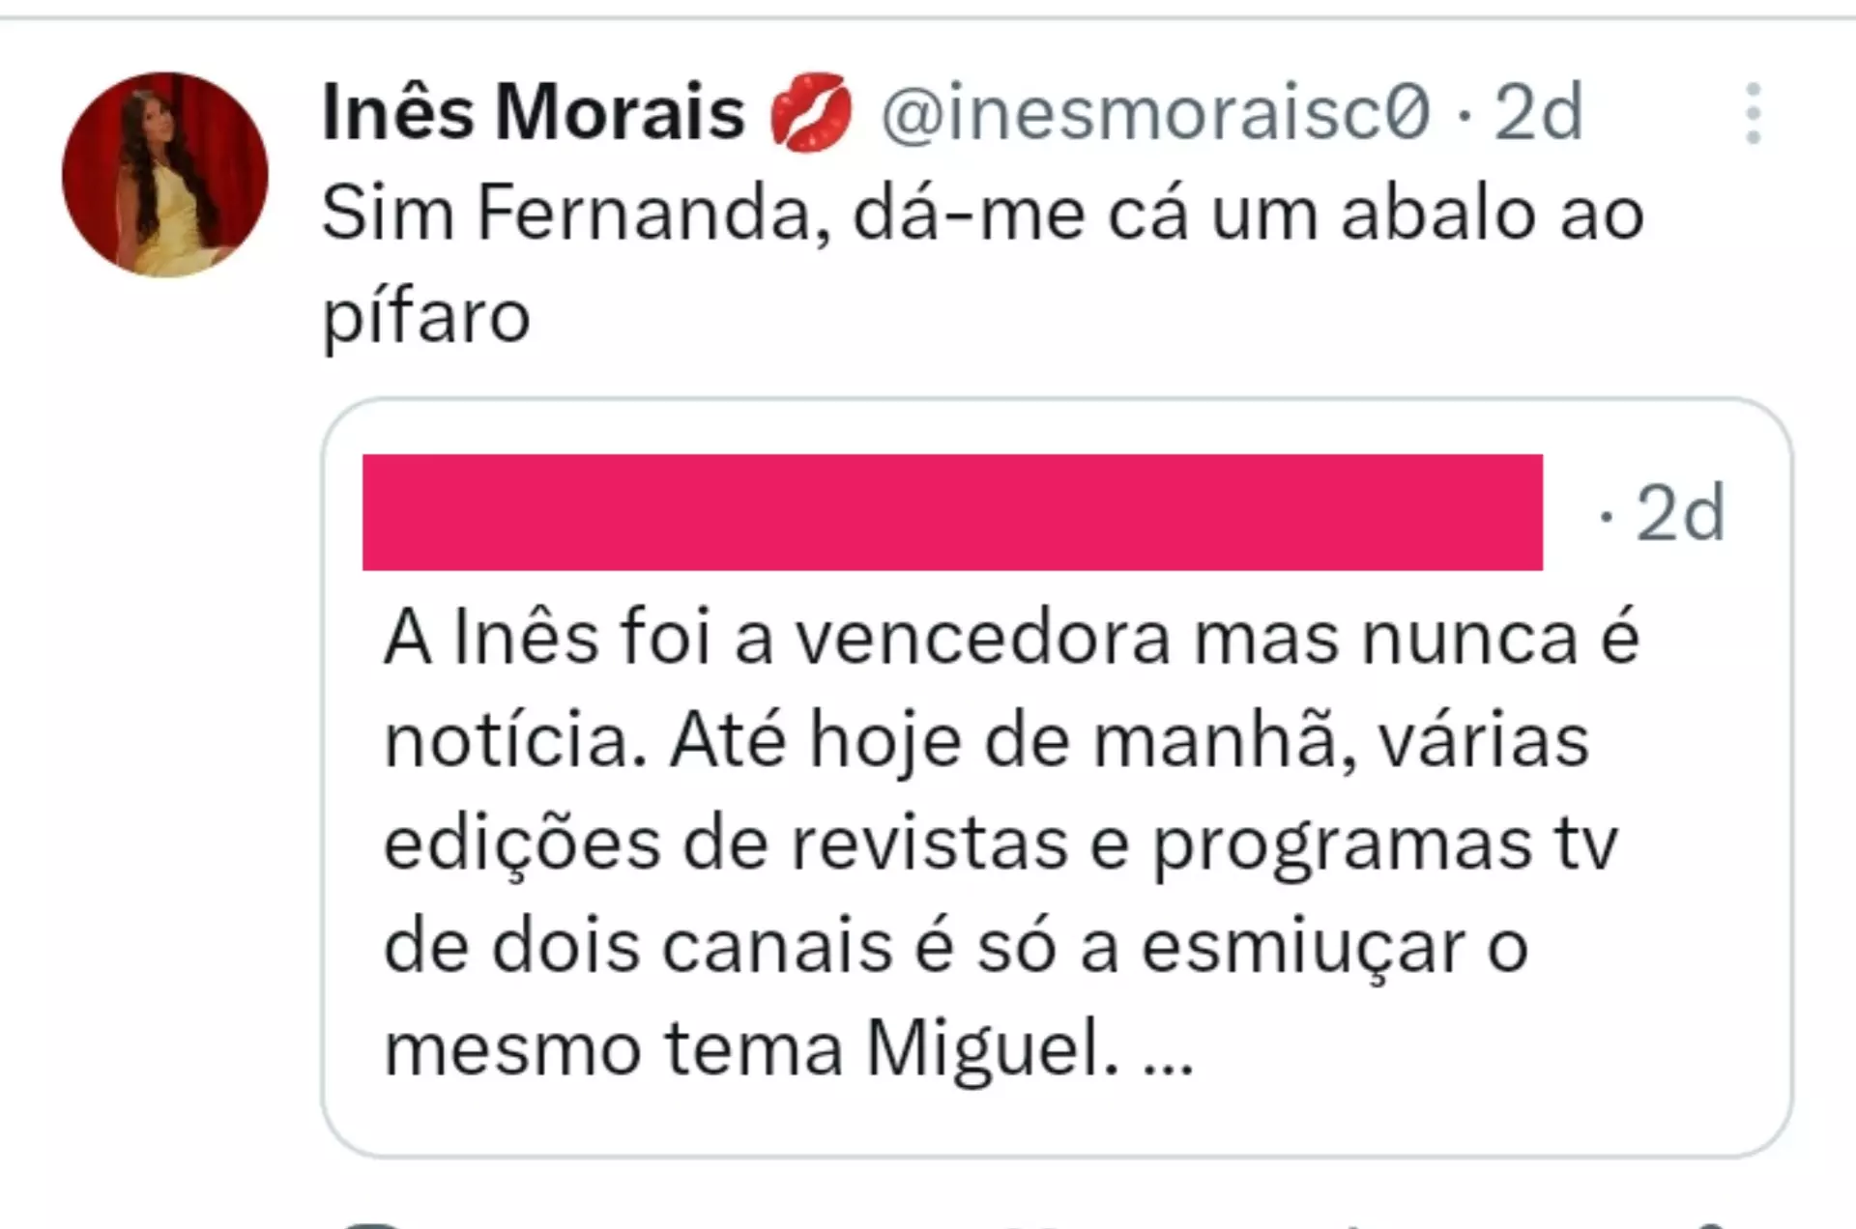Click the word 'pífaro' in the tweet

[x=426, y=316]
